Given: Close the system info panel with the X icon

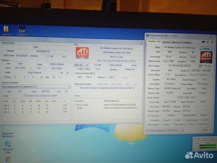Looking at the screenshot, I should point(142,43).
